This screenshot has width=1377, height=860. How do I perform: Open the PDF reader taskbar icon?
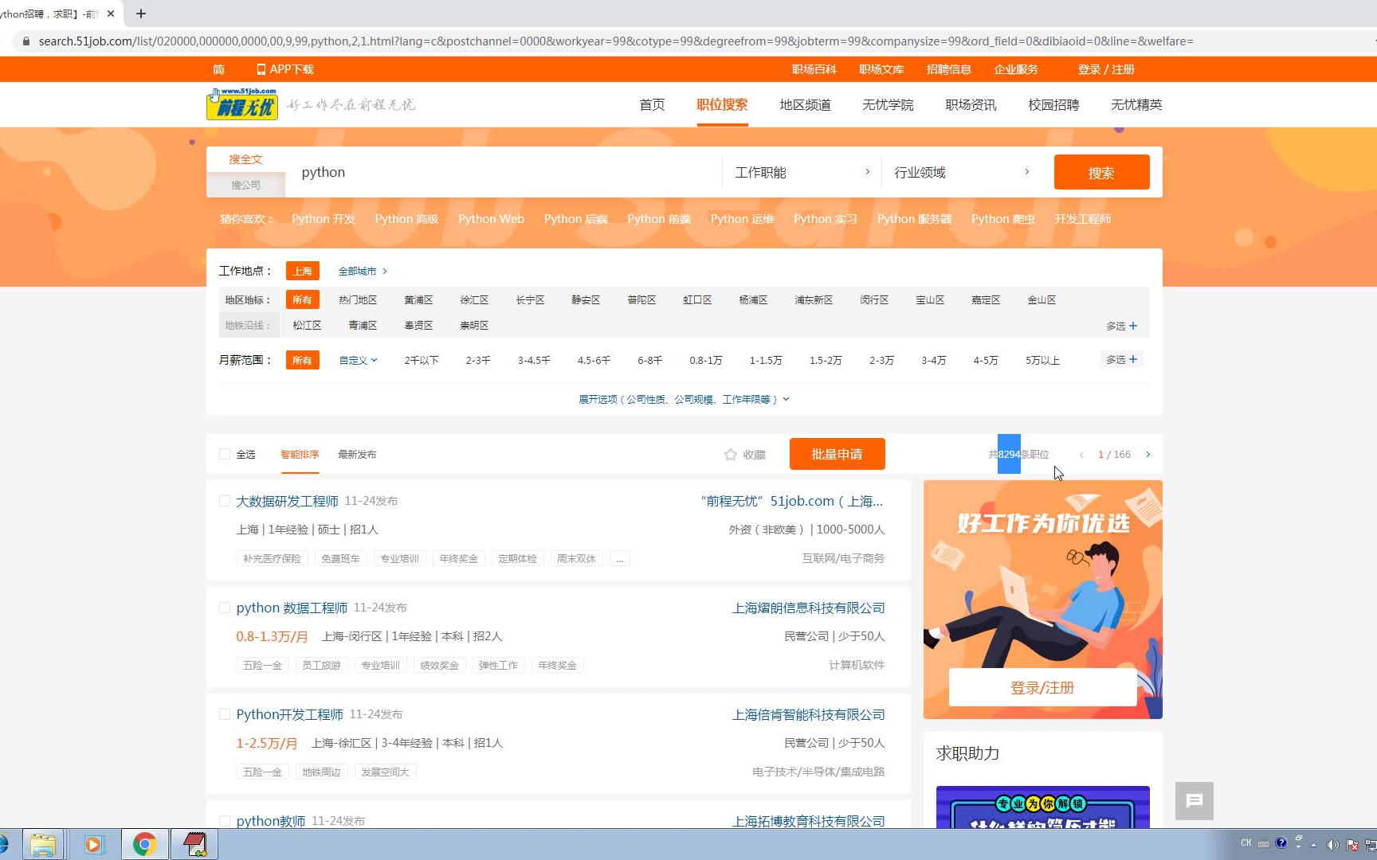click(x=195, y=844)
